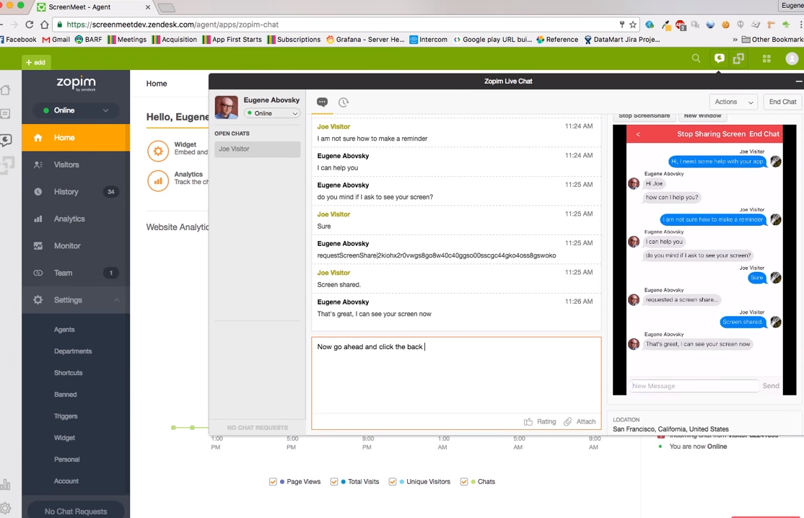
Task: Click the back arrow in shared screen header
Action: click(x=638, y=134)
